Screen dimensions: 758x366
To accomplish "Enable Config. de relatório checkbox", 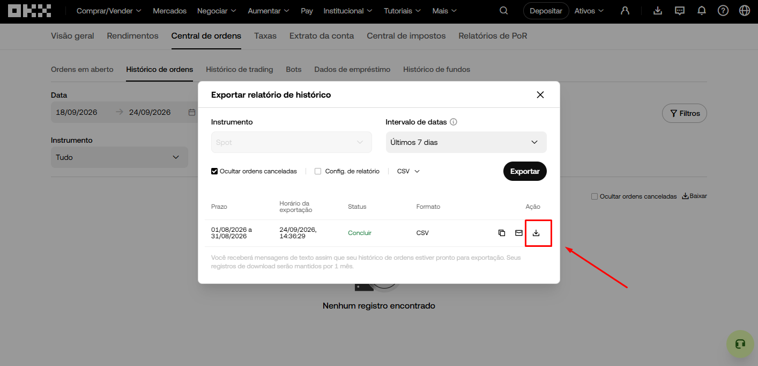I will pyautogui.click(x=318, y=171).
